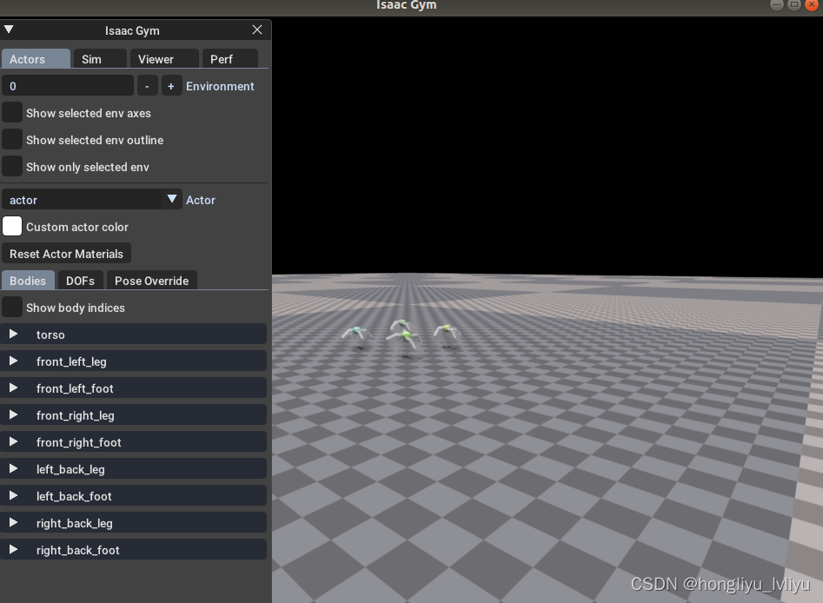Screen dimensions: 823x603
Task: Switch to the Bodies tab
Action: click(28, 281)
